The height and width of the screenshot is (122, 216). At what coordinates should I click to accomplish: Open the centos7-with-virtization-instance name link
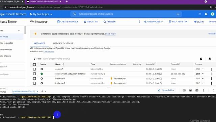(70, 74)
